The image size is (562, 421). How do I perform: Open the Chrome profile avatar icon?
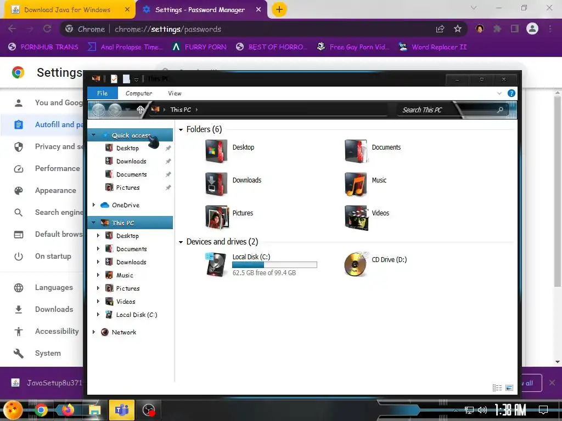click(x=532, y=29)
